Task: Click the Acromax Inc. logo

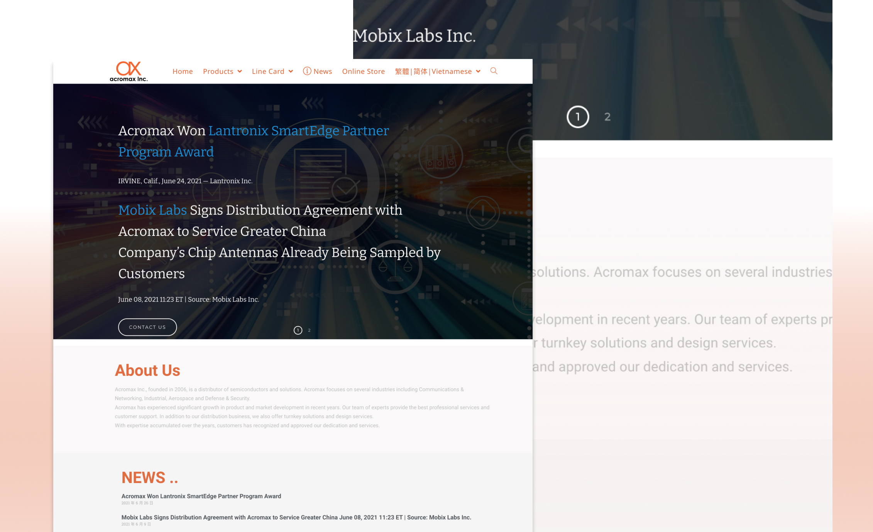Action: 129,71
